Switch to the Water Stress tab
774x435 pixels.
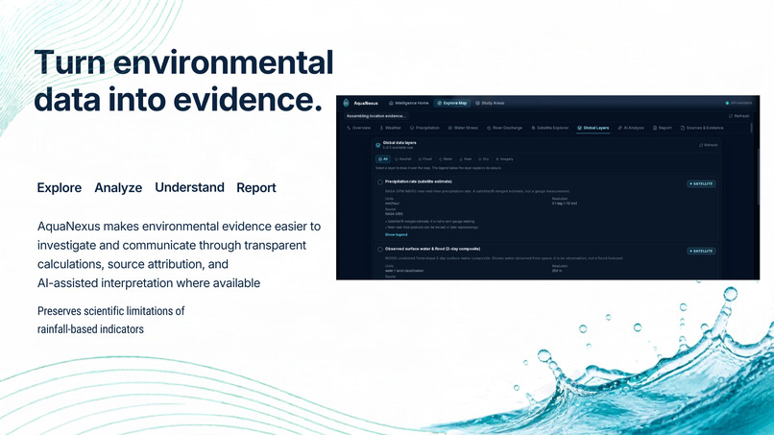pyautogui.click(x=463, y=128)
